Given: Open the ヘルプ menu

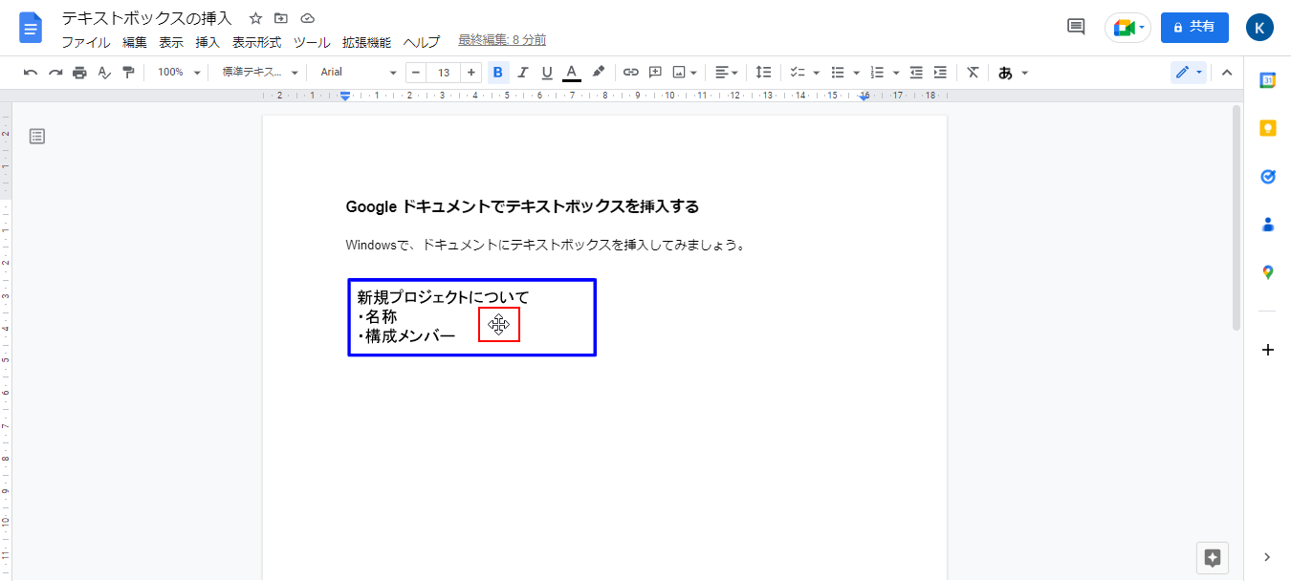Looking at the screenshot, I should coord(422,42).
